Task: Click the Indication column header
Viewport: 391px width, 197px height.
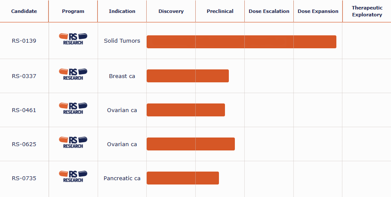Action: click(122, 11)
